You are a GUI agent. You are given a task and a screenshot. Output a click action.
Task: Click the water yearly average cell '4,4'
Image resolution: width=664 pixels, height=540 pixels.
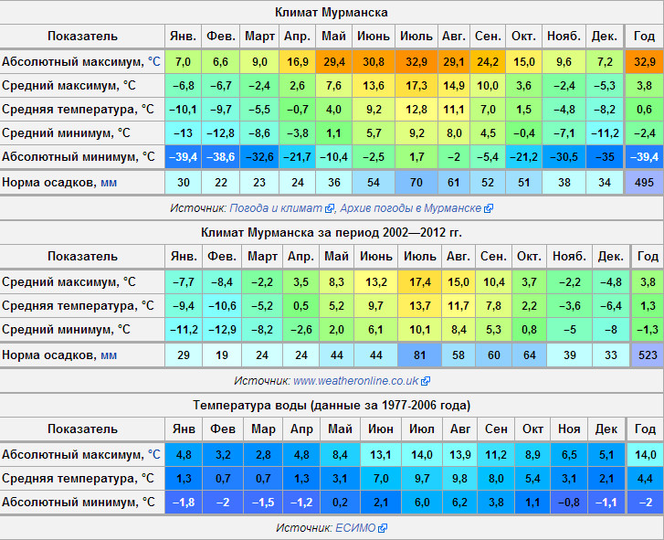tap(645, 479)
